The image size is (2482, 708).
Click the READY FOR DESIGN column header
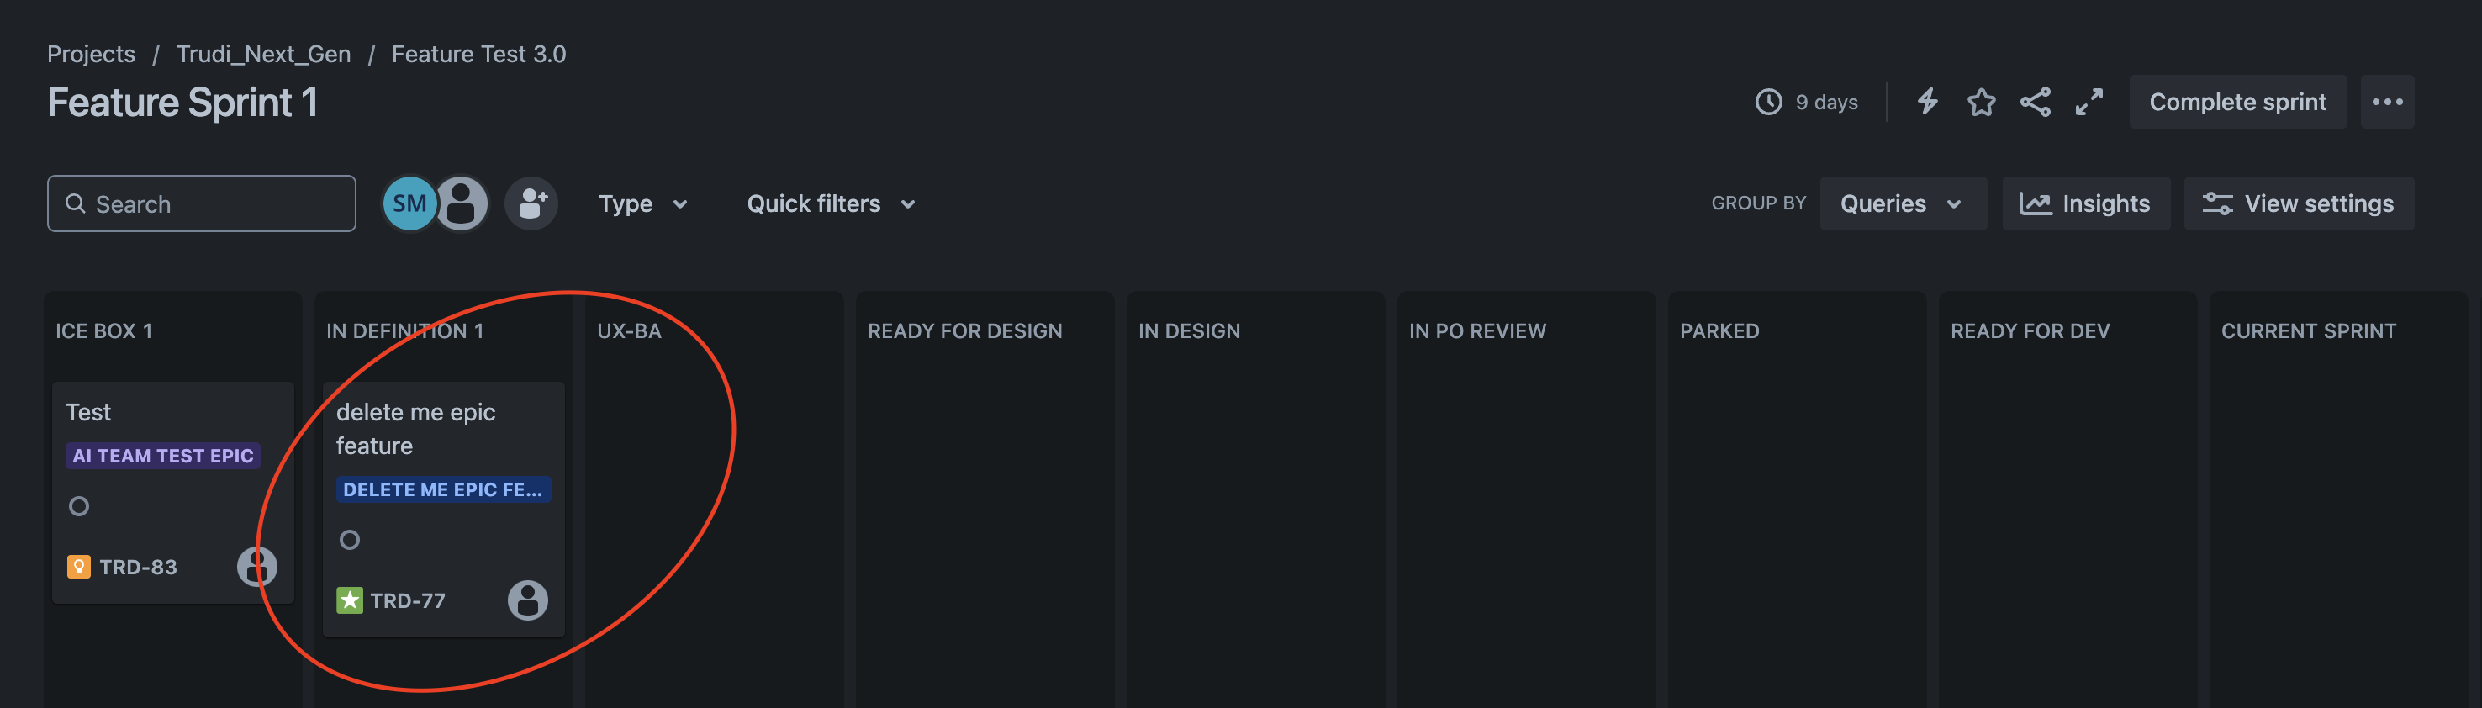(964, 330)
